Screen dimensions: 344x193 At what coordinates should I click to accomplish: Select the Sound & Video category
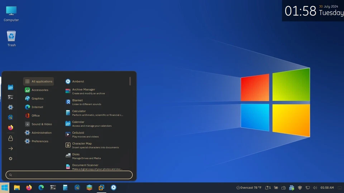41,124
